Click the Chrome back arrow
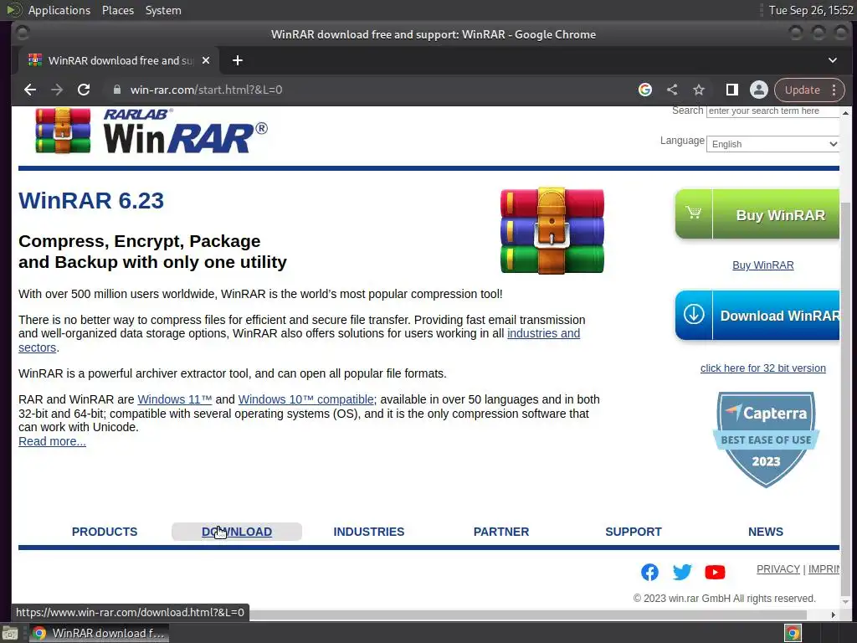Image resolution: width=857 pixels, height=643 pixels. (x=30, y=90)
